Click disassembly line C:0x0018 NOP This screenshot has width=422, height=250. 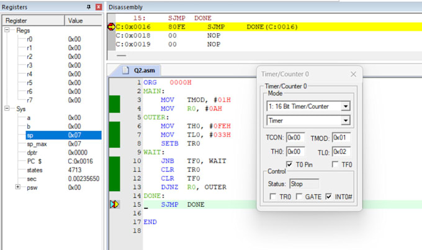[x=168, y=35]
